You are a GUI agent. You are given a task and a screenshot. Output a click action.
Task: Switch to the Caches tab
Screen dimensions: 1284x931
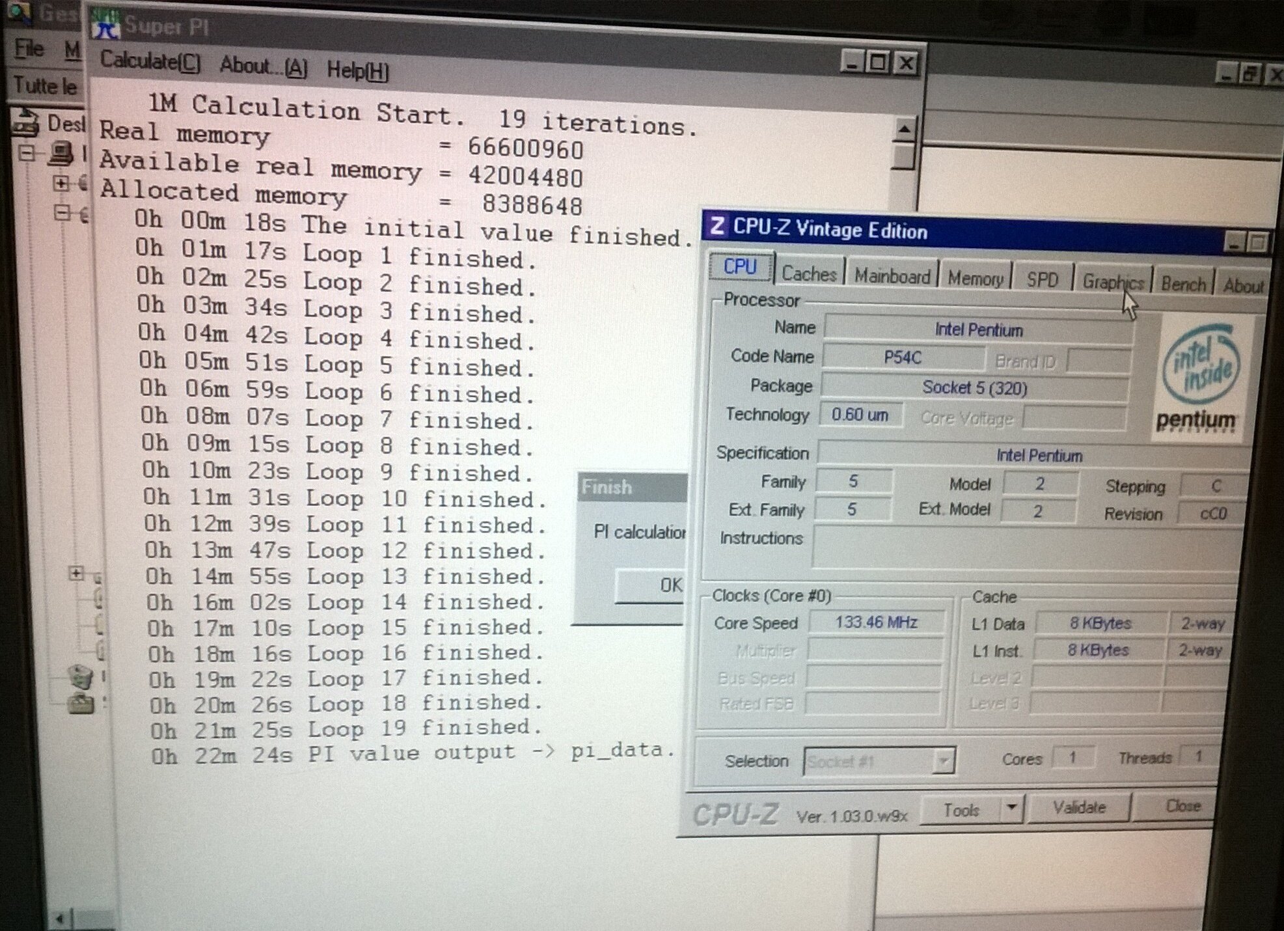pos(809,274)
